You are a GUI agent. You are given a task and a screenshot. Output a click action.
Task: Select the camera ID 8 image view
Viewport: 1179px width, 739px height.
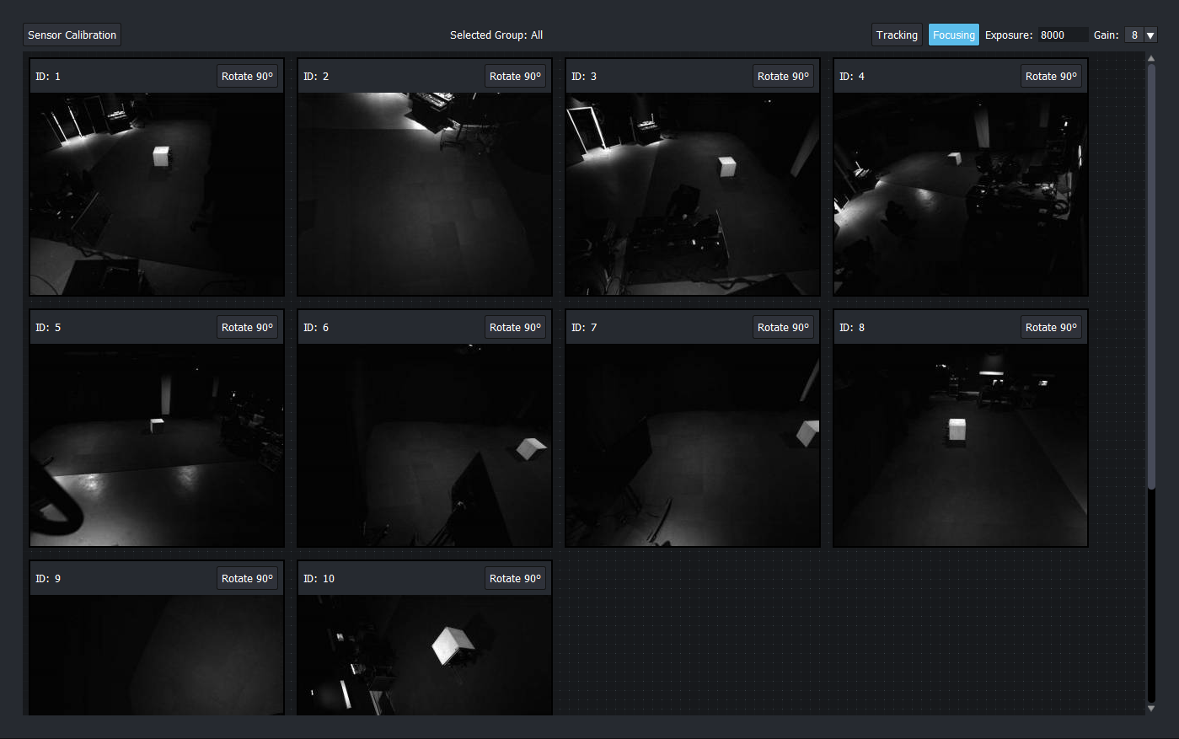(960, 445)
